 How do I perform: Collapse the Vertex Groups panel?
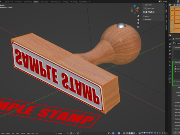coord(176,47)
